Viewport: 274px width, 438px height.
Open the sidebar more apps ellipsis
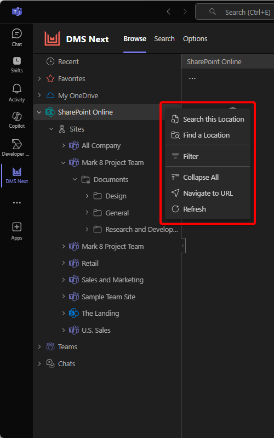pyautogui.click(x=17, y=202)
